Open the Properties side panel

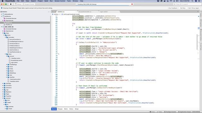tap(201, 23)
